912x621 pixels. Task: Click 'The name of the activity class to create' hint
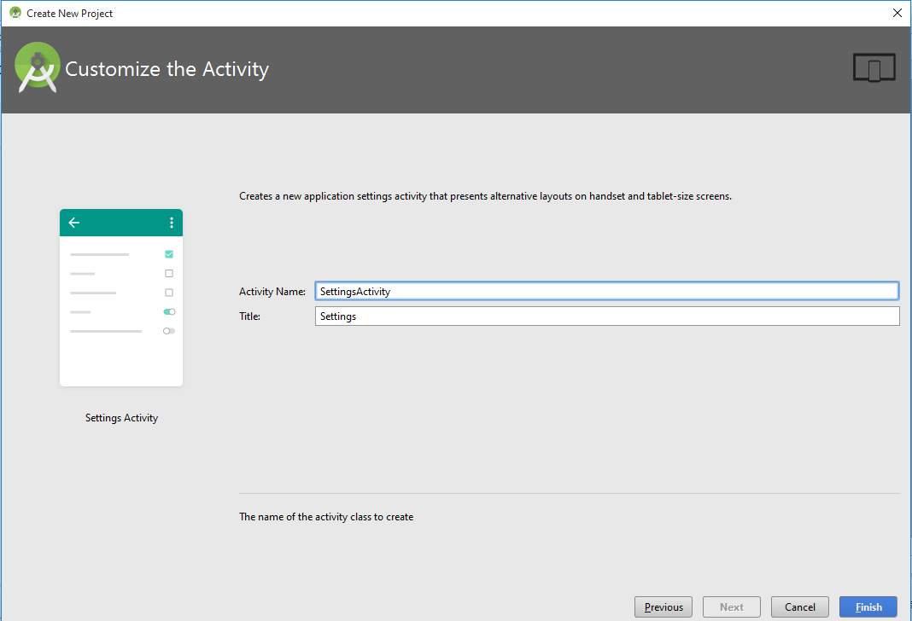click(x=326, y=517)
